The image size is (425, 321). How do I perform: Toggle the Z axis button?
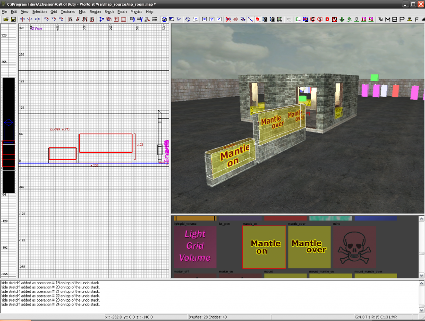[x=219, y=19]
